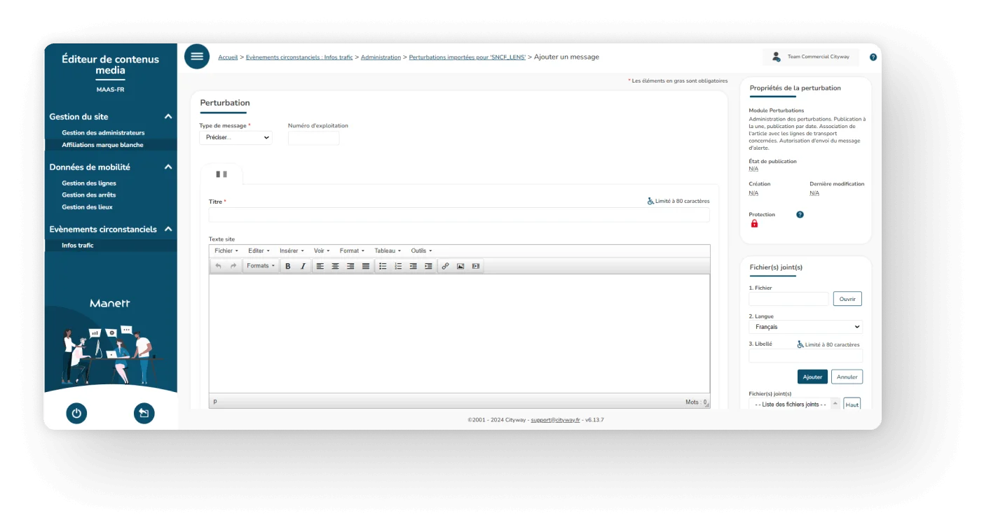984x532 pixels.
Task: Click the Undo arrow in the editor toolbar
Action: point(218,266)
